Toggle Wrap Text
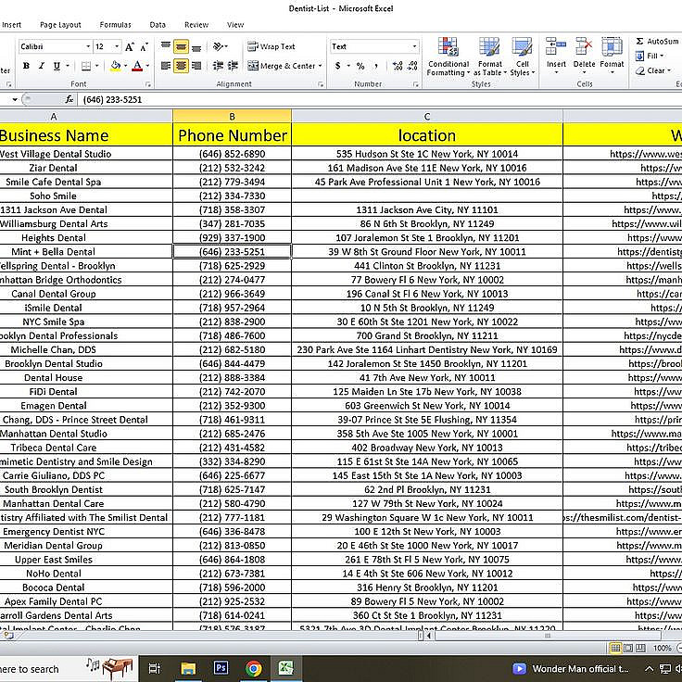 coord(271,46)
